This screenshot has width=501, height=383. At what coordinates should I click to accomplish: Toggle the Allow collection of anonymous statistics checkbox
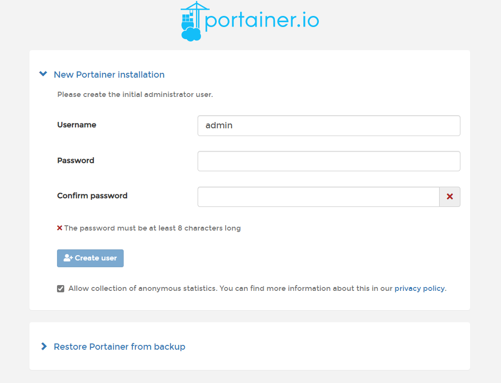pyautogui.click(x=60, y=288)
